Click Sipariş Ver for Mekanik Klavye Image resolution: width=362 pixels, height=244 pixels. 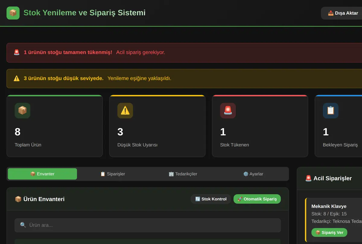tap(329, 233)
